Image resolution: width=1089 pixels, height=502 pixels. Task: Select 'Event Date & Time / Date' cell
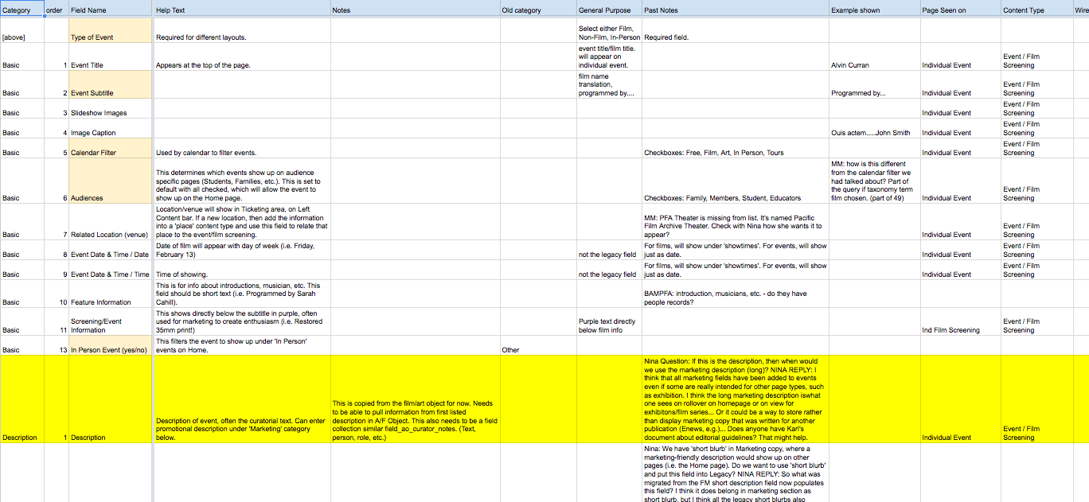[x=110, y=250]
